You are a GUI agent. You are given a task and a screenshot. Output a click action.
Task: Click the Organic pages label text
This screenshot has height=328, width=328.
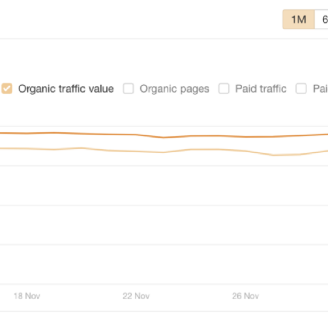click(x=175, y=89)
